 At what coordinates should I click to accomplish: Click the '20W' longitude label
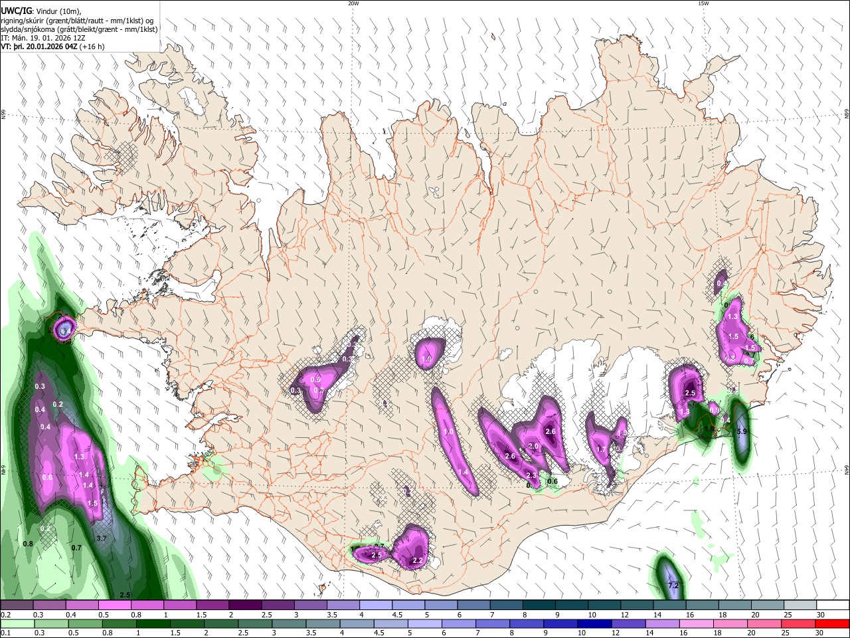[x=353, y=3]
